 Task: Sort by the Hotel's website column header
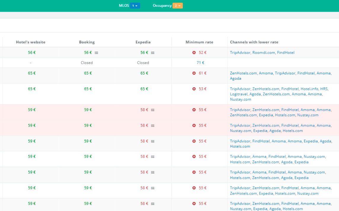tap(31, 42)
